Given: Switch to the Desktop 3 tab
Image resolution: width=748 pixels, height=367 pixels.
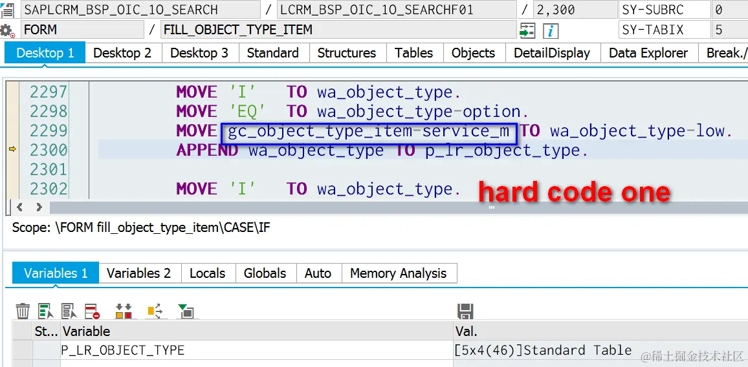Looking at the screenshot, I should coord(199,52).
